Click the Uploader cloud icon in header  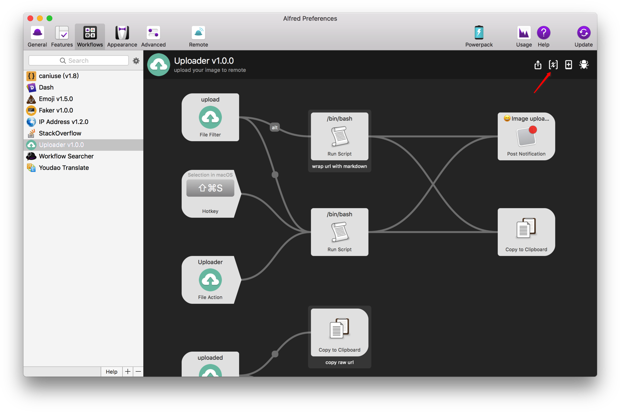[x=159, y=65]
